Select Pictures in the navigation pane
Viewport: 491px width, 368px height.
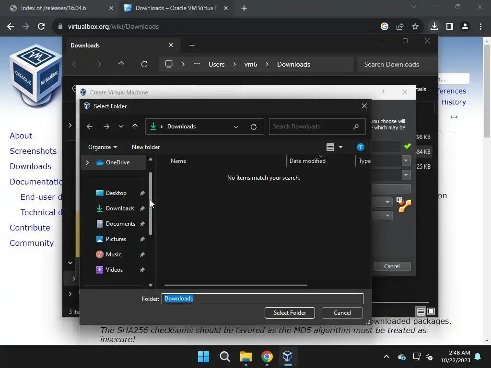(x=116, y=239)
